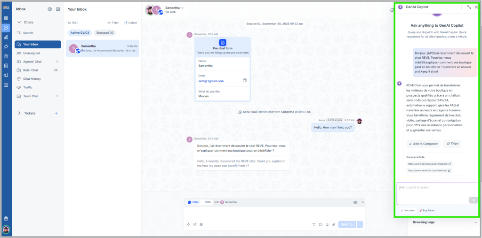Expand the Tickets section
The height and width of the screenshot is (238, 482).
pos(19,113)
